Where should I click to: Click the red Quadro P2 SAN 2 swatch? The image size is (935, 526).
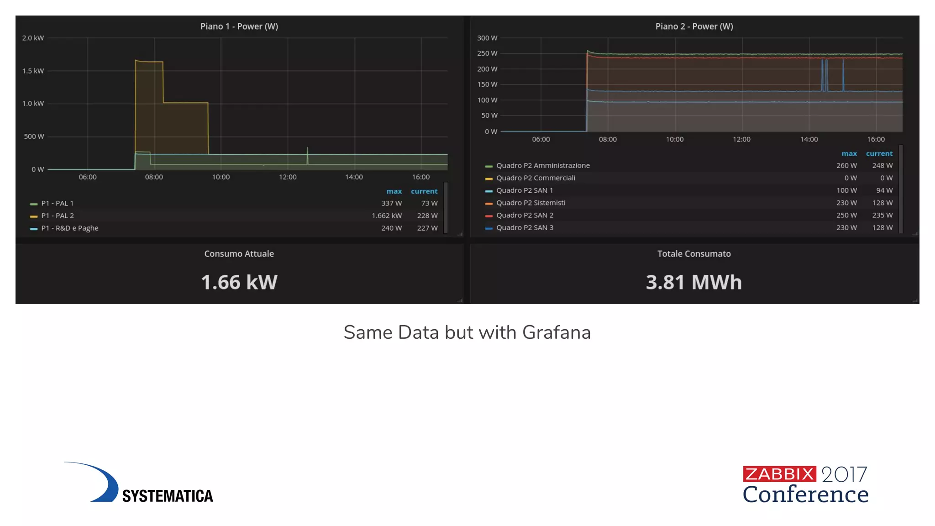click(x=489, y=216)
